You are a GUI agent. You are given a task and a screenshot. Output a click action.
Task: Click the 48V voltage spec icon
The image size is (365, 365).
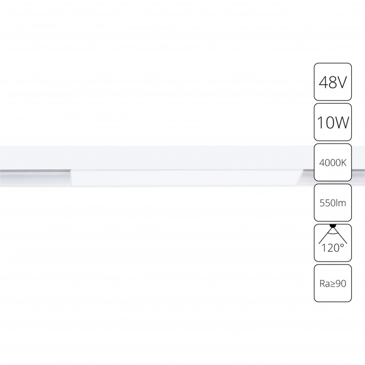(x=333, y=82)
